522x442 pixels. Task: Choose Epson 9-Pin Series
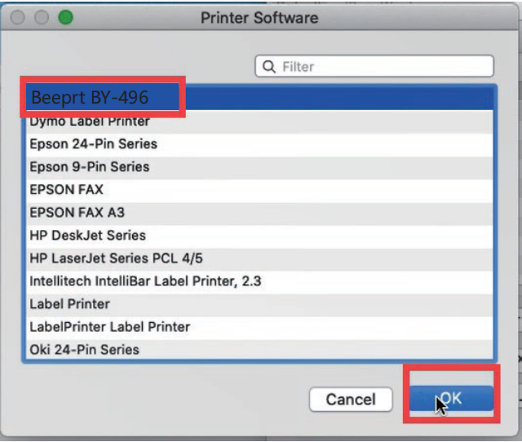(259, 167)
